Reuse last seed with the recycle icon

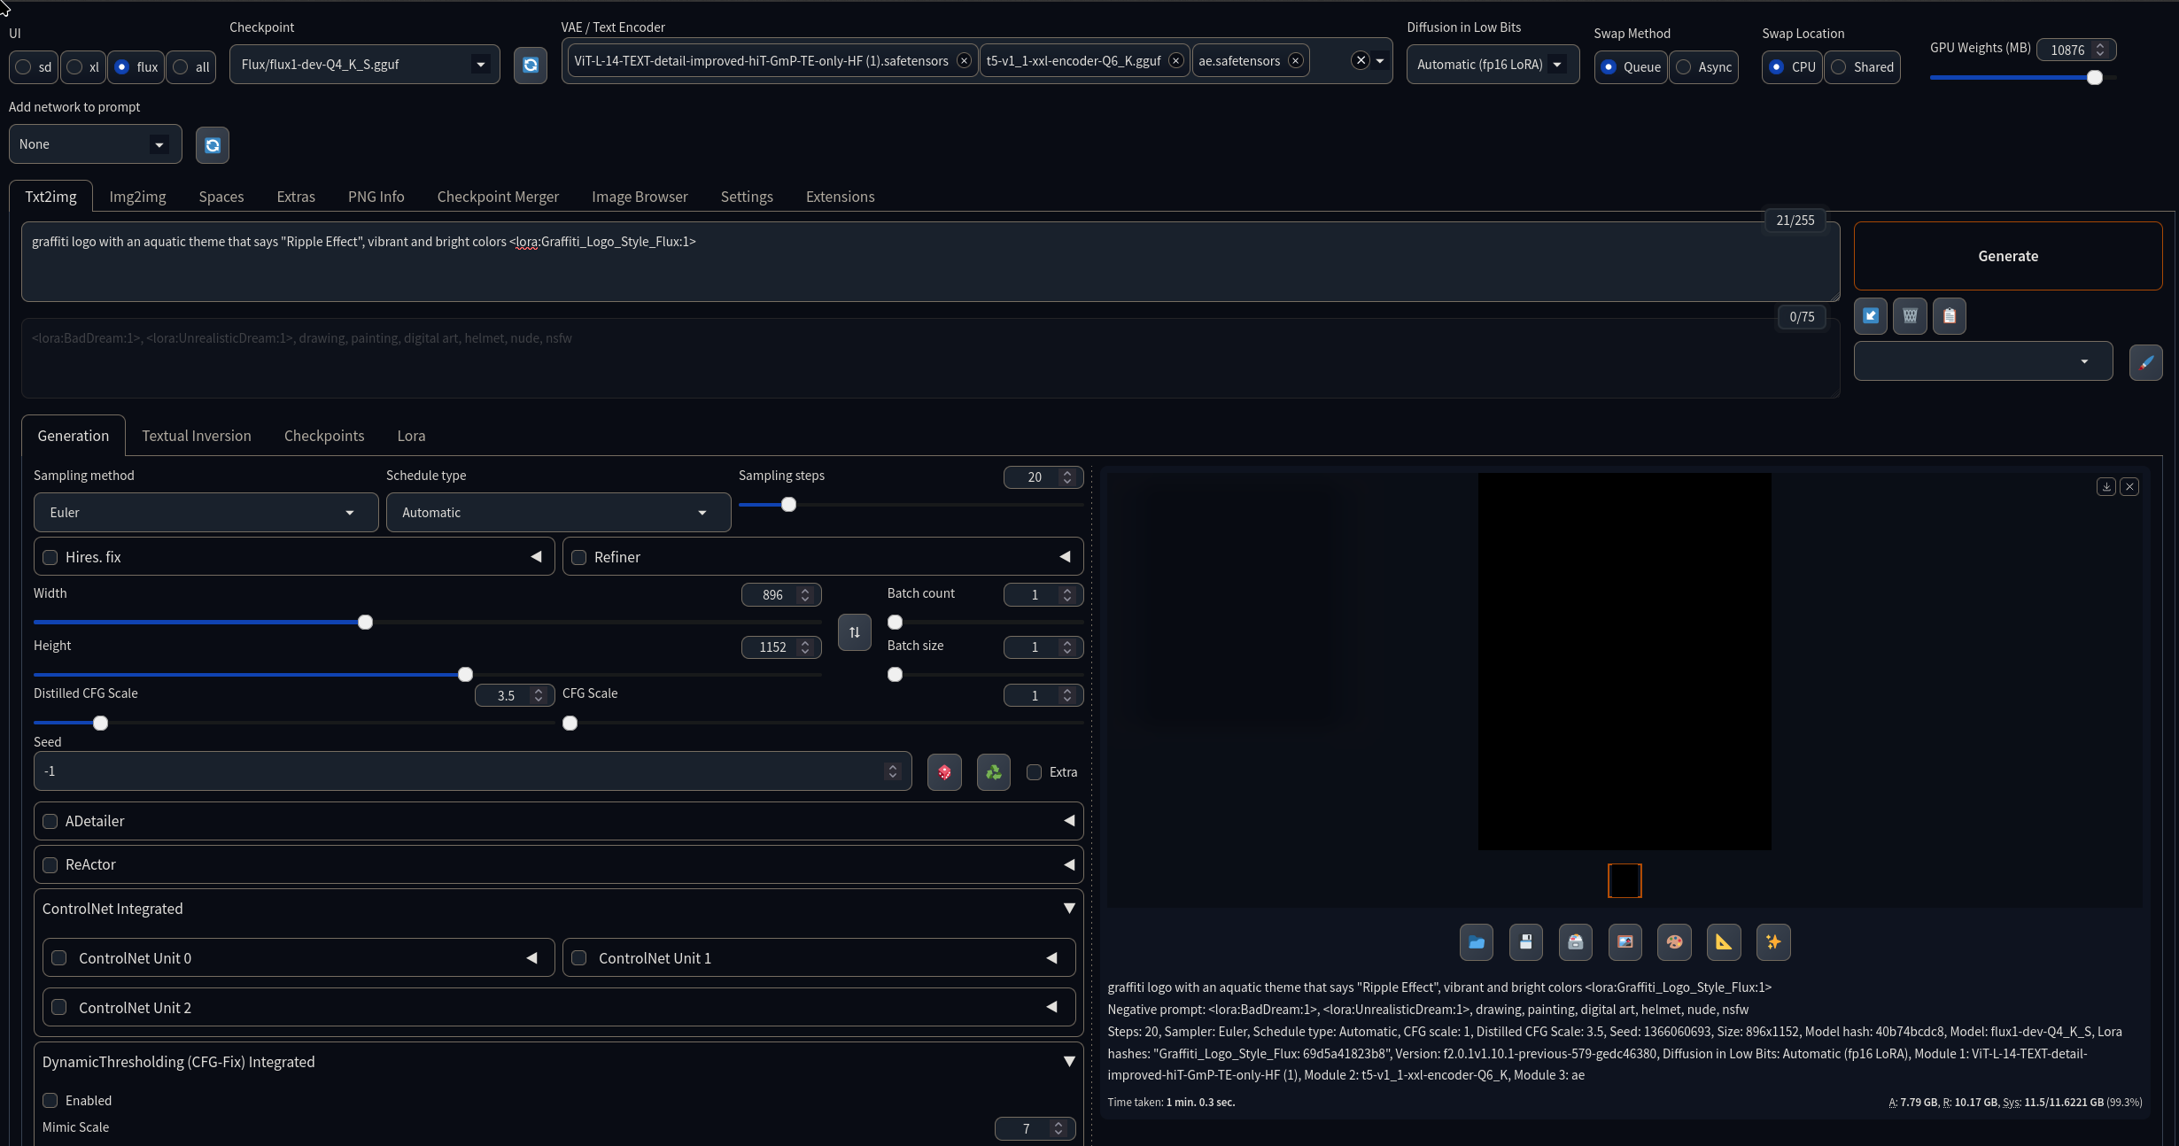click(993, 772)
